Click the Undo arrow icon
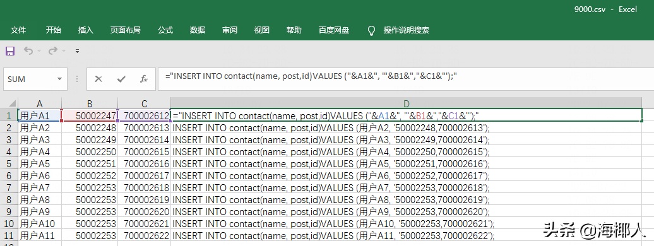This screenshot has width=654, height=246. [28, 51]
